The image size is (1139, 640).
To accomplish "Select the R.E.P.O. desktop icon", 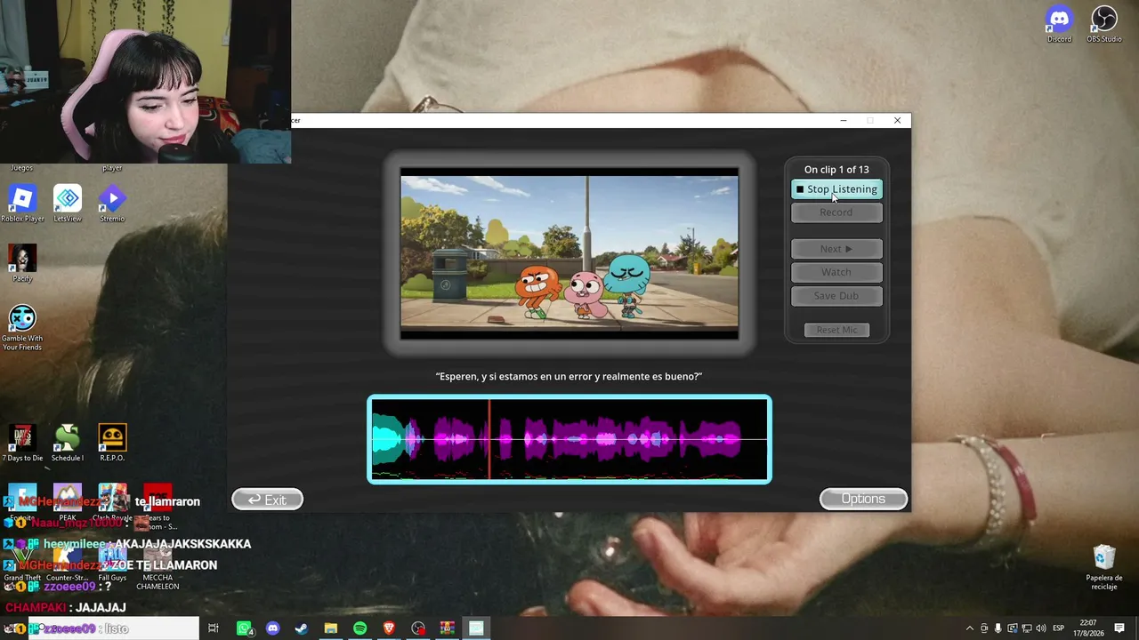I will click(x=112, y=443).
